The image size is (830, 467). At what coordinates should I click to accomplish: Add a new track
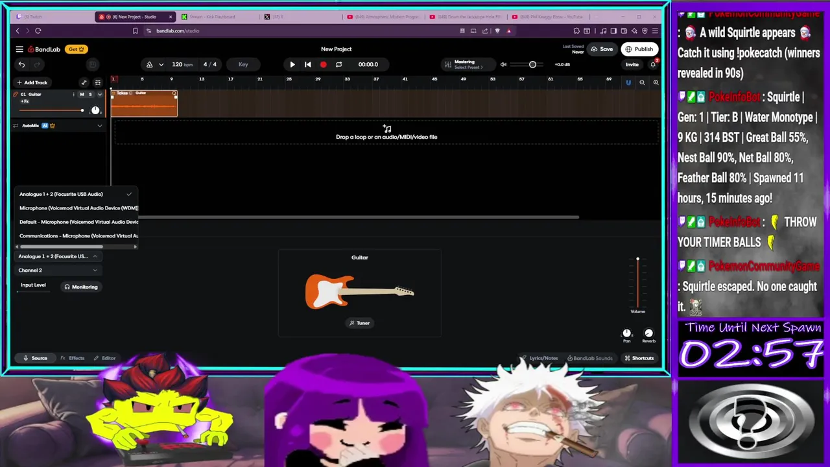point(32,82)
